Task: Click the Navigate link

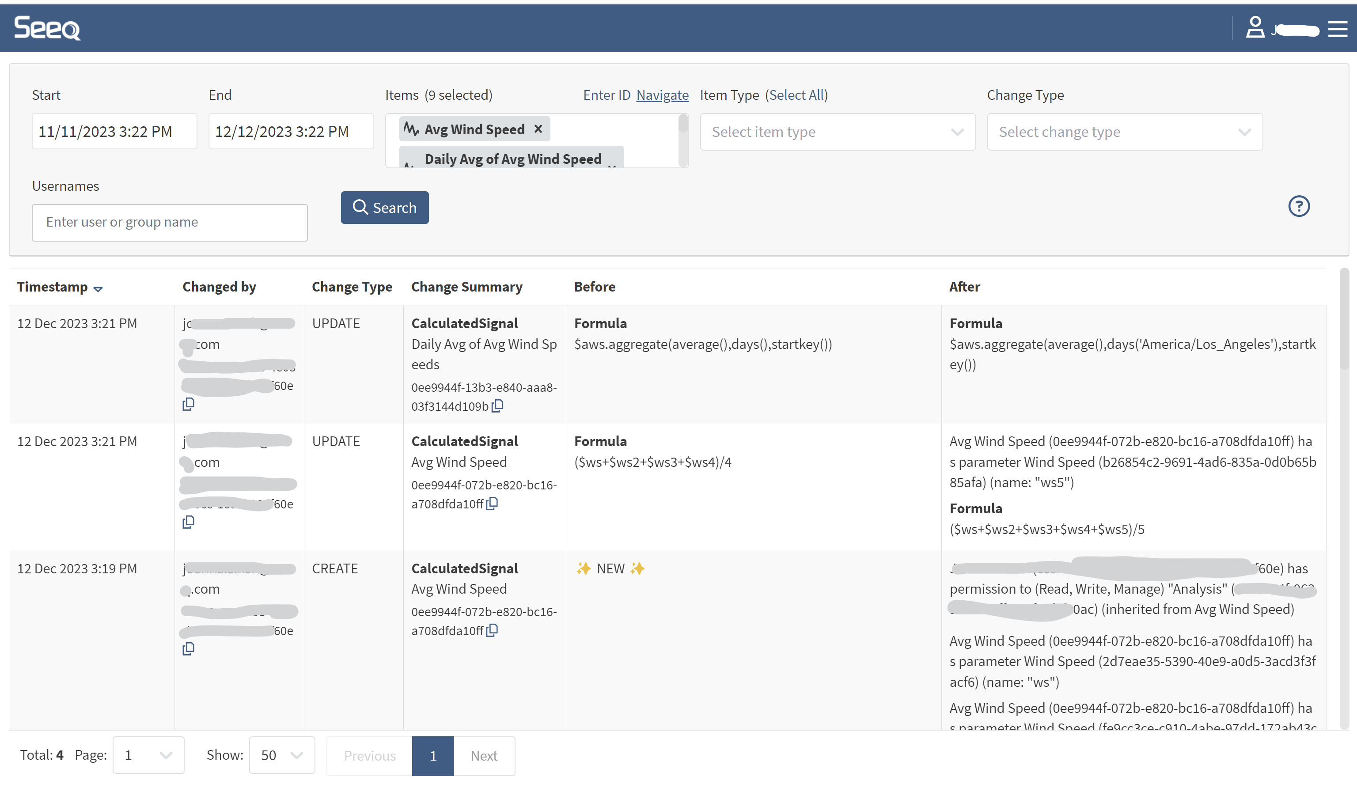Action: [662, 95]
